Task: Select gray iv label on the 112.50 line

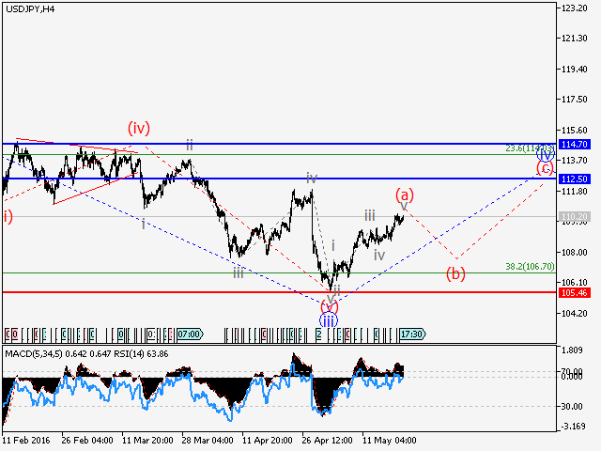Action: coord(312,178)
